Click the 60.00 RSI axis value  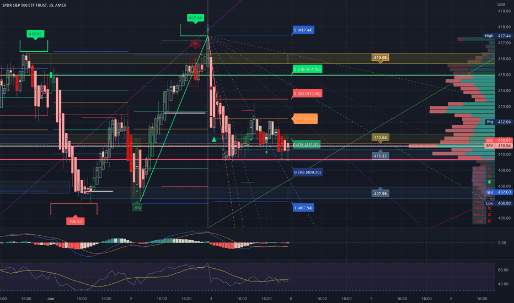[503, 270]
